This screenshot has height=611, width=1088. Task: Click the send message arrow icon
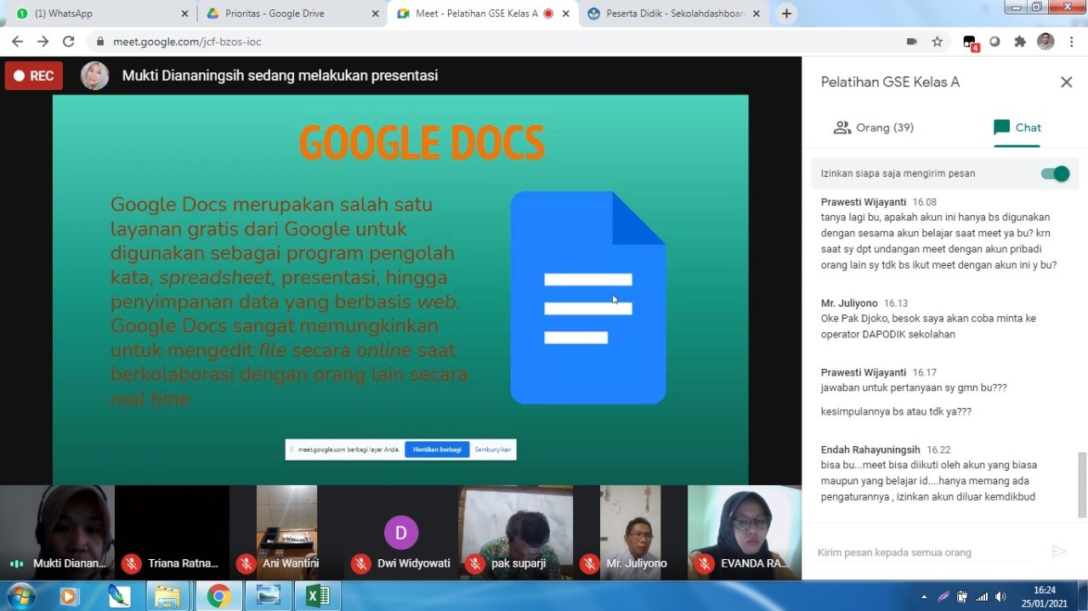(1058, 552)
